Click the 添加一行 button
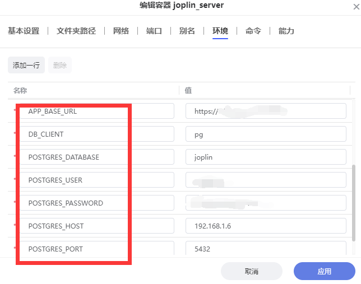The height and width of the screenshot is (284, 361). [x=26, y=65]
